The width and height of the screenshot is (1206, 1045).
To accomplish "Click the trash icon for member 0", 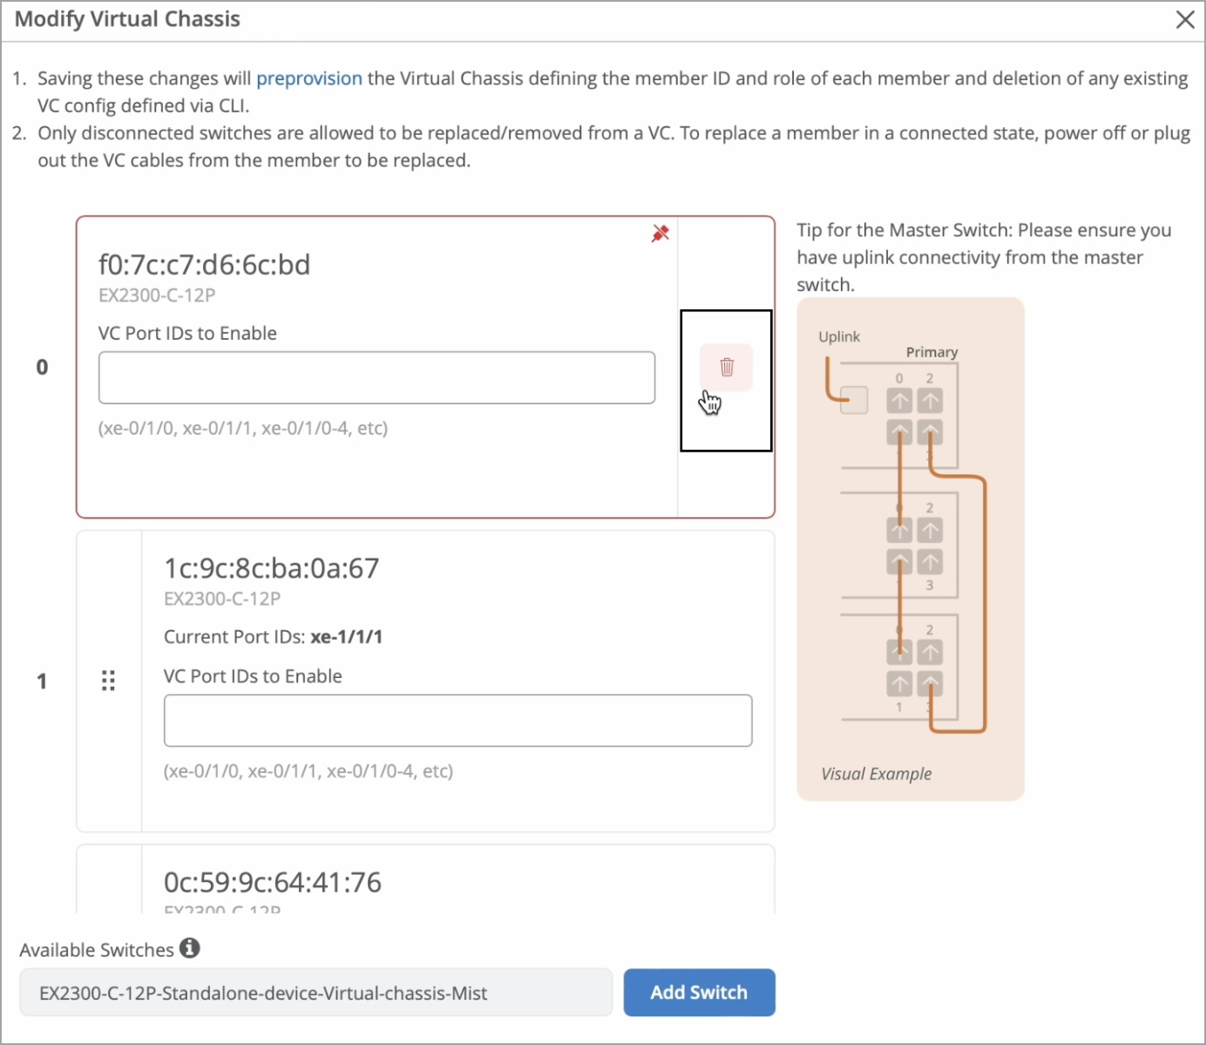I will (727, 368).
